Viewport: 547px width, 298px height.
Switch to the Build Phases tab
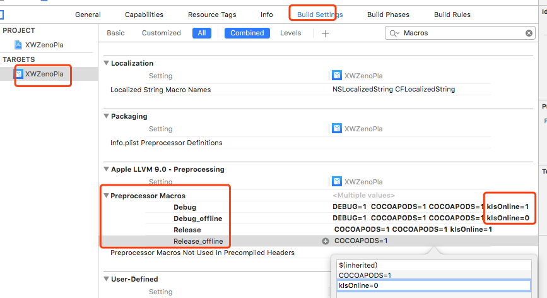(x=388, y=15)
